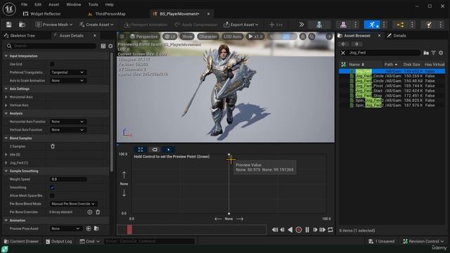Viewport: 450px width, 253px height.
Task: Open Preview Mesh toolbar dropdown
Action: 54,25
